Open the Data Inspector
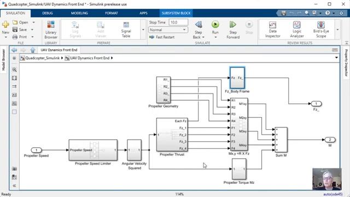The image size is (350, 197). pyautogui.click(x=272, y=30)
